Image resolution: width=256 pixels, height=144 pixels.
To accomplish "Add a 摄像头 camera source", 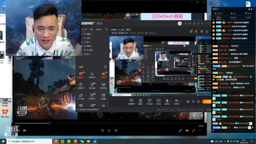I will 140,101.
